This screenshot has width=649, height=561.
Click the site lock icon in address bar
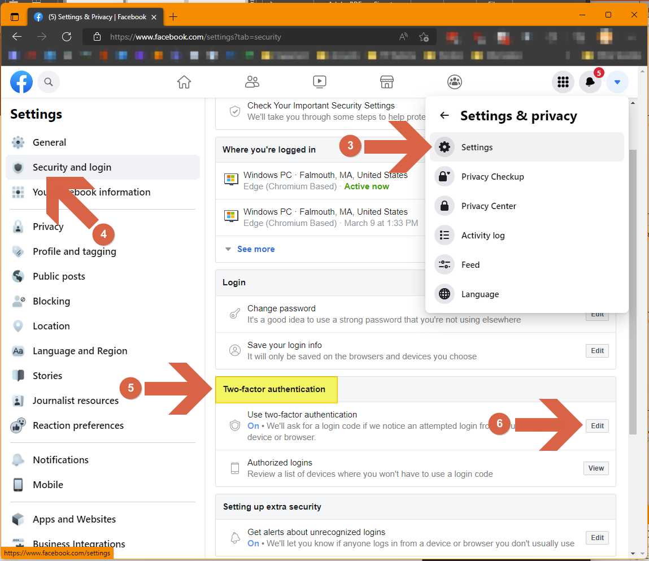[97, 36]
